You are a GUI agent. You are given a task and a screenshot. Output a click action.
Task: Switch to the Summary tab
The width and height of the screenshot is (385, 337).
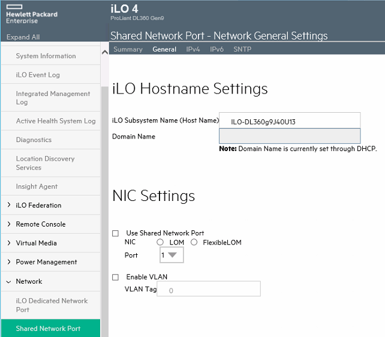click(128, 49)
